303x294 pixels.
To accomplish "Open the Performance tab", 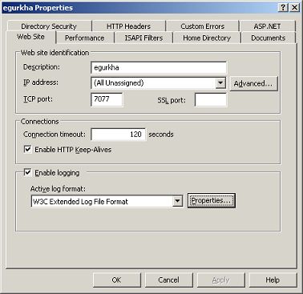I will click(x=85, y=38).
